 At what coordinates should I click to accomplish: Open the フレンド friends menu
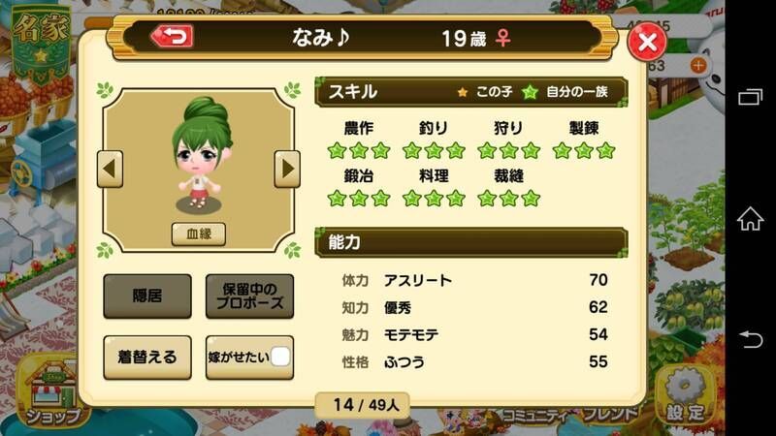(610, 415)
